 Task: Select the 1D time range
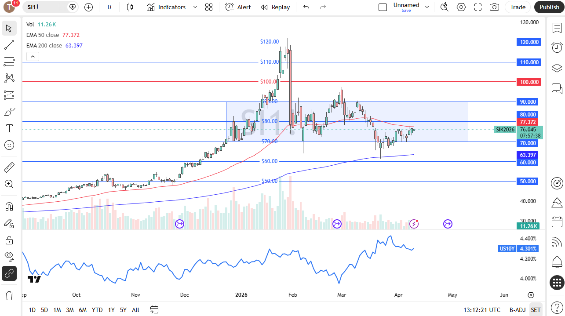32,310
